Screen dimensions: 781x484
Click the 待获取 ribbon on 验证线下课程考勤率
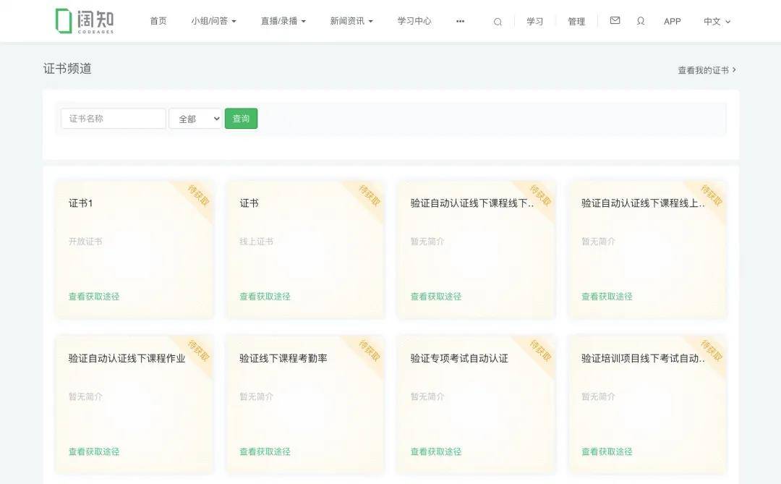pos(368,352)
